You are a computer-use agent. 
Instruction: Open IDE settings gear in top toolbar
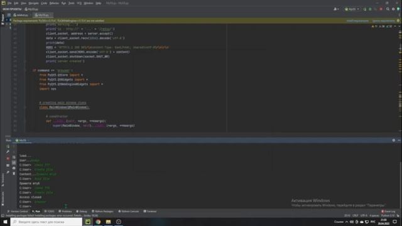(393, 9)
